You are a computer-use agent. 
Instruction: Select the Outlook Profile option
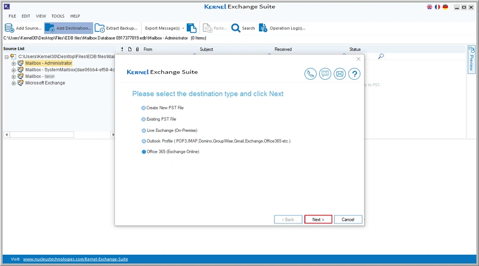(x=216, y=141)
